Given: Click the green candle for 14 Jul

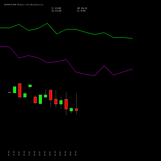Looking at the screenshot, I should pos(14,90).
